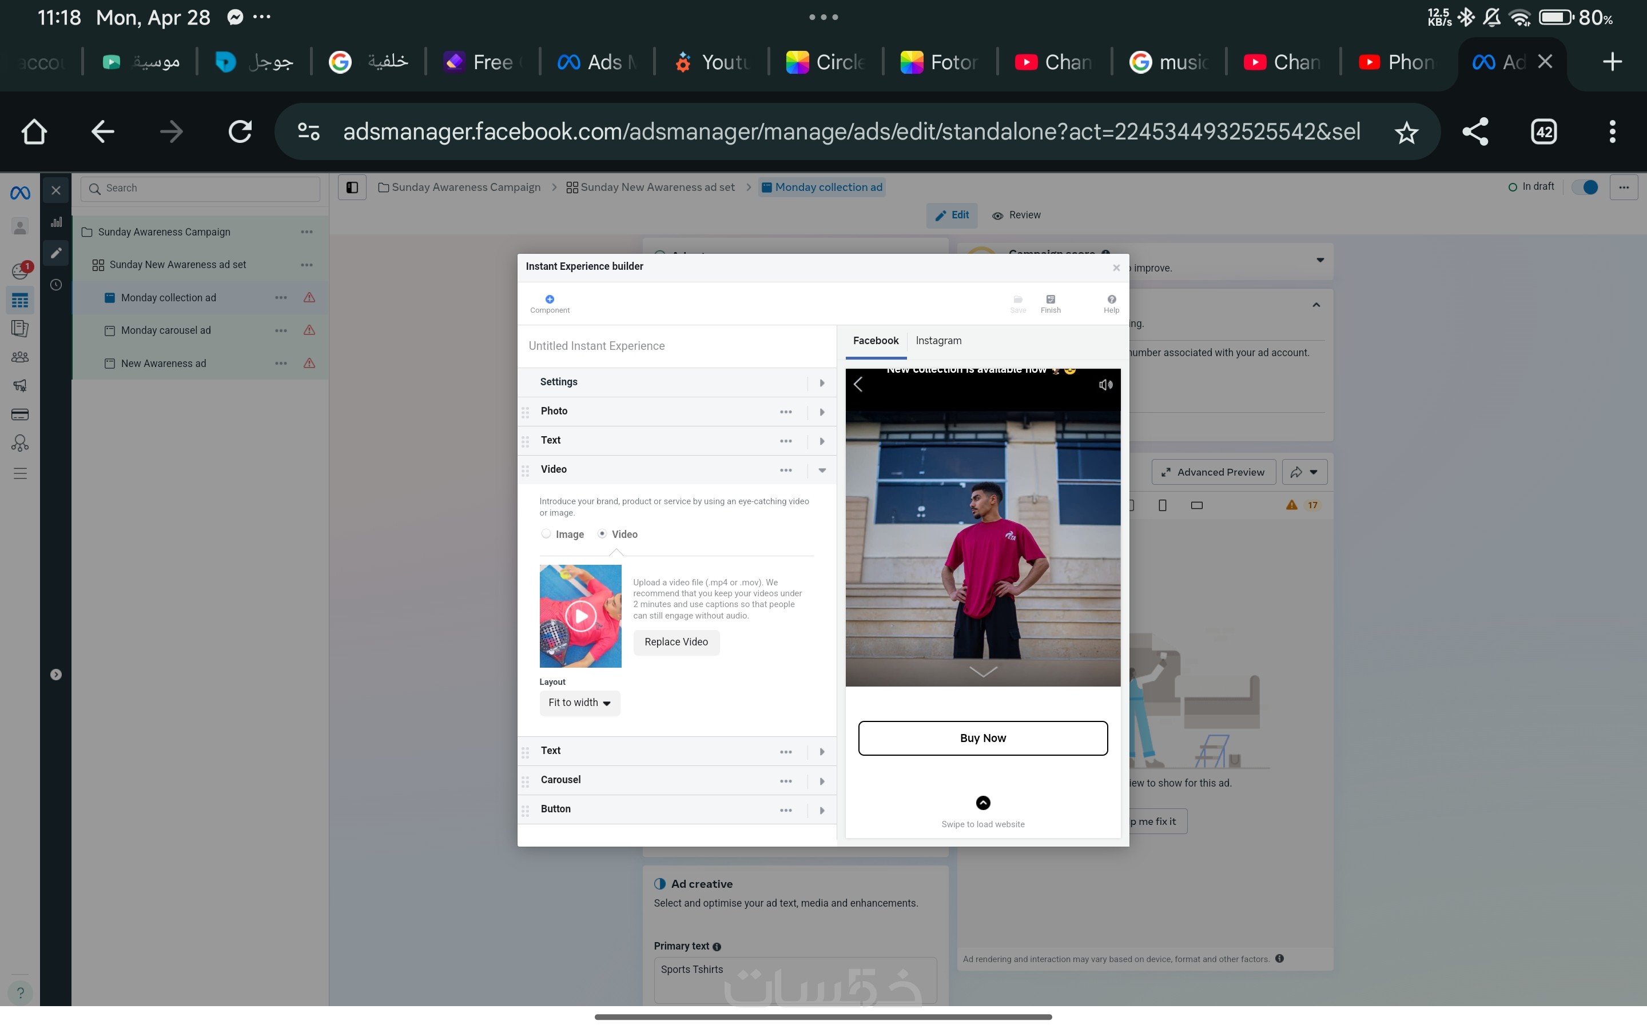1647x1029 pixels.
Task: Expand the Settings section
Action: click(821, 382)
